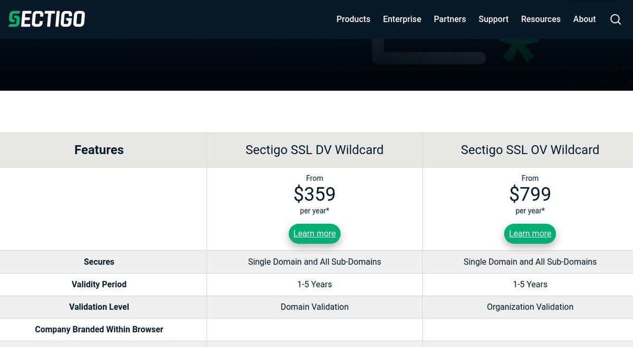Click the $799 price text

click(x=530, y=194)
